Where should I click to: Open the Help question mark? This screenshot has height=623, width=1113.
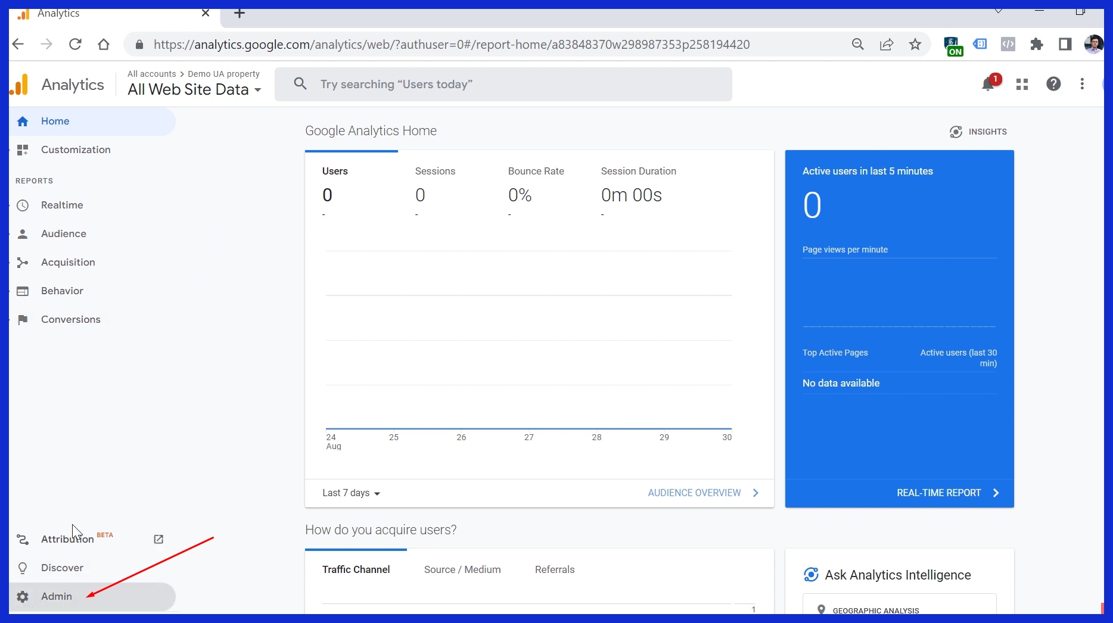[1053, 84]
